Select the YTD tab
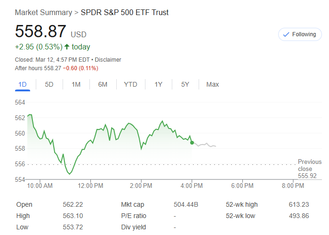 click(130, 85)
